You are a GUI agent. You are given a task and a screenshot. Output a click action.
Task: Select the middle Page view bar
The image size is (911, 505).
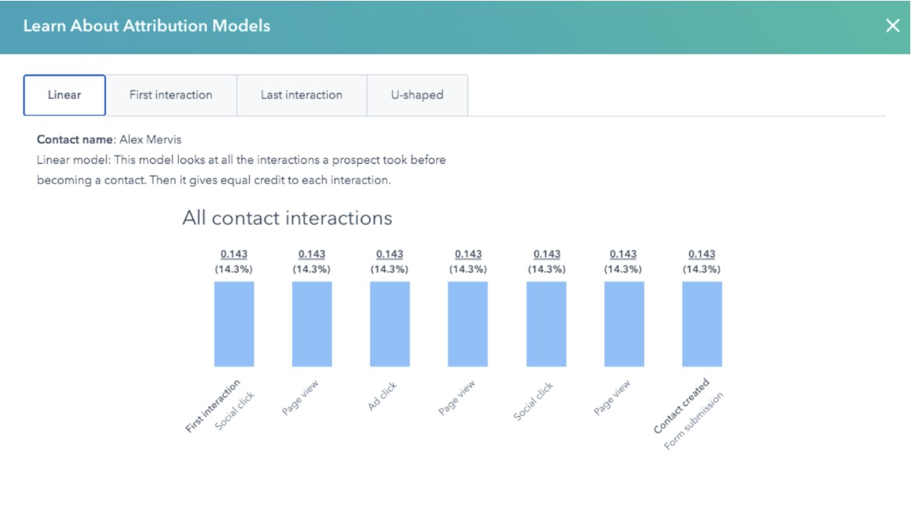[467, 324]
